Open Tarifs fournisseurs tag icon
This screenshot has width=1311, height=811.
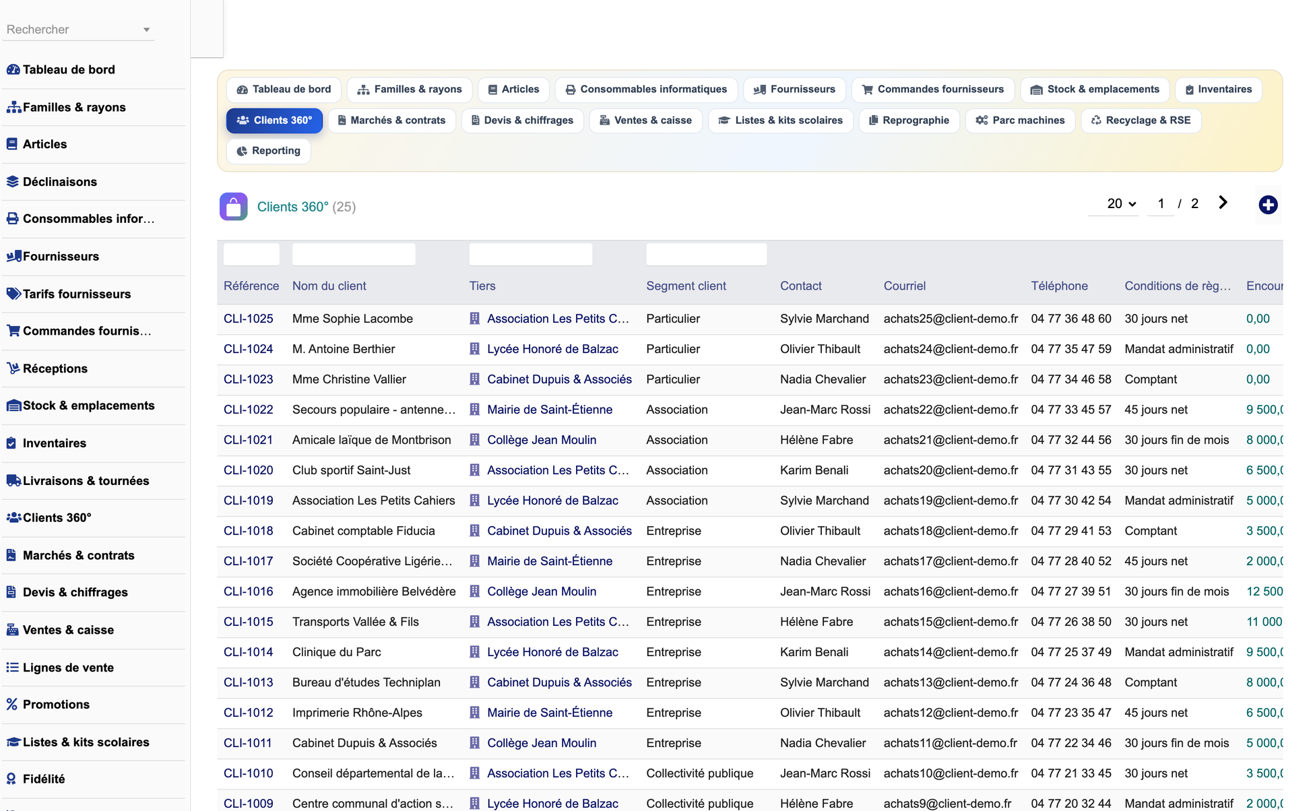tap(13, 294)
